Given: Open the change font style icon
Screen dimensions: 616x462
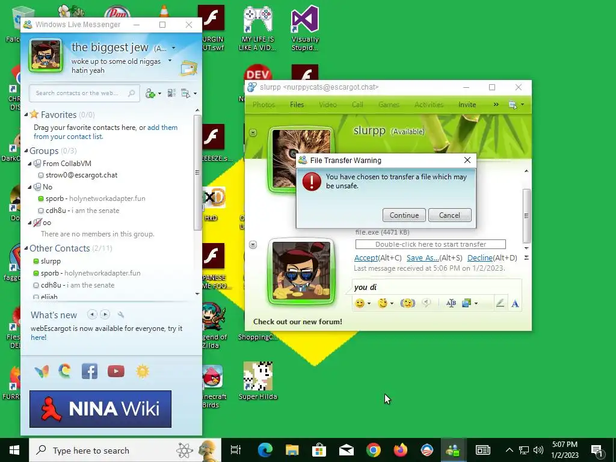Looking at the screenshot, I should 451,303.
